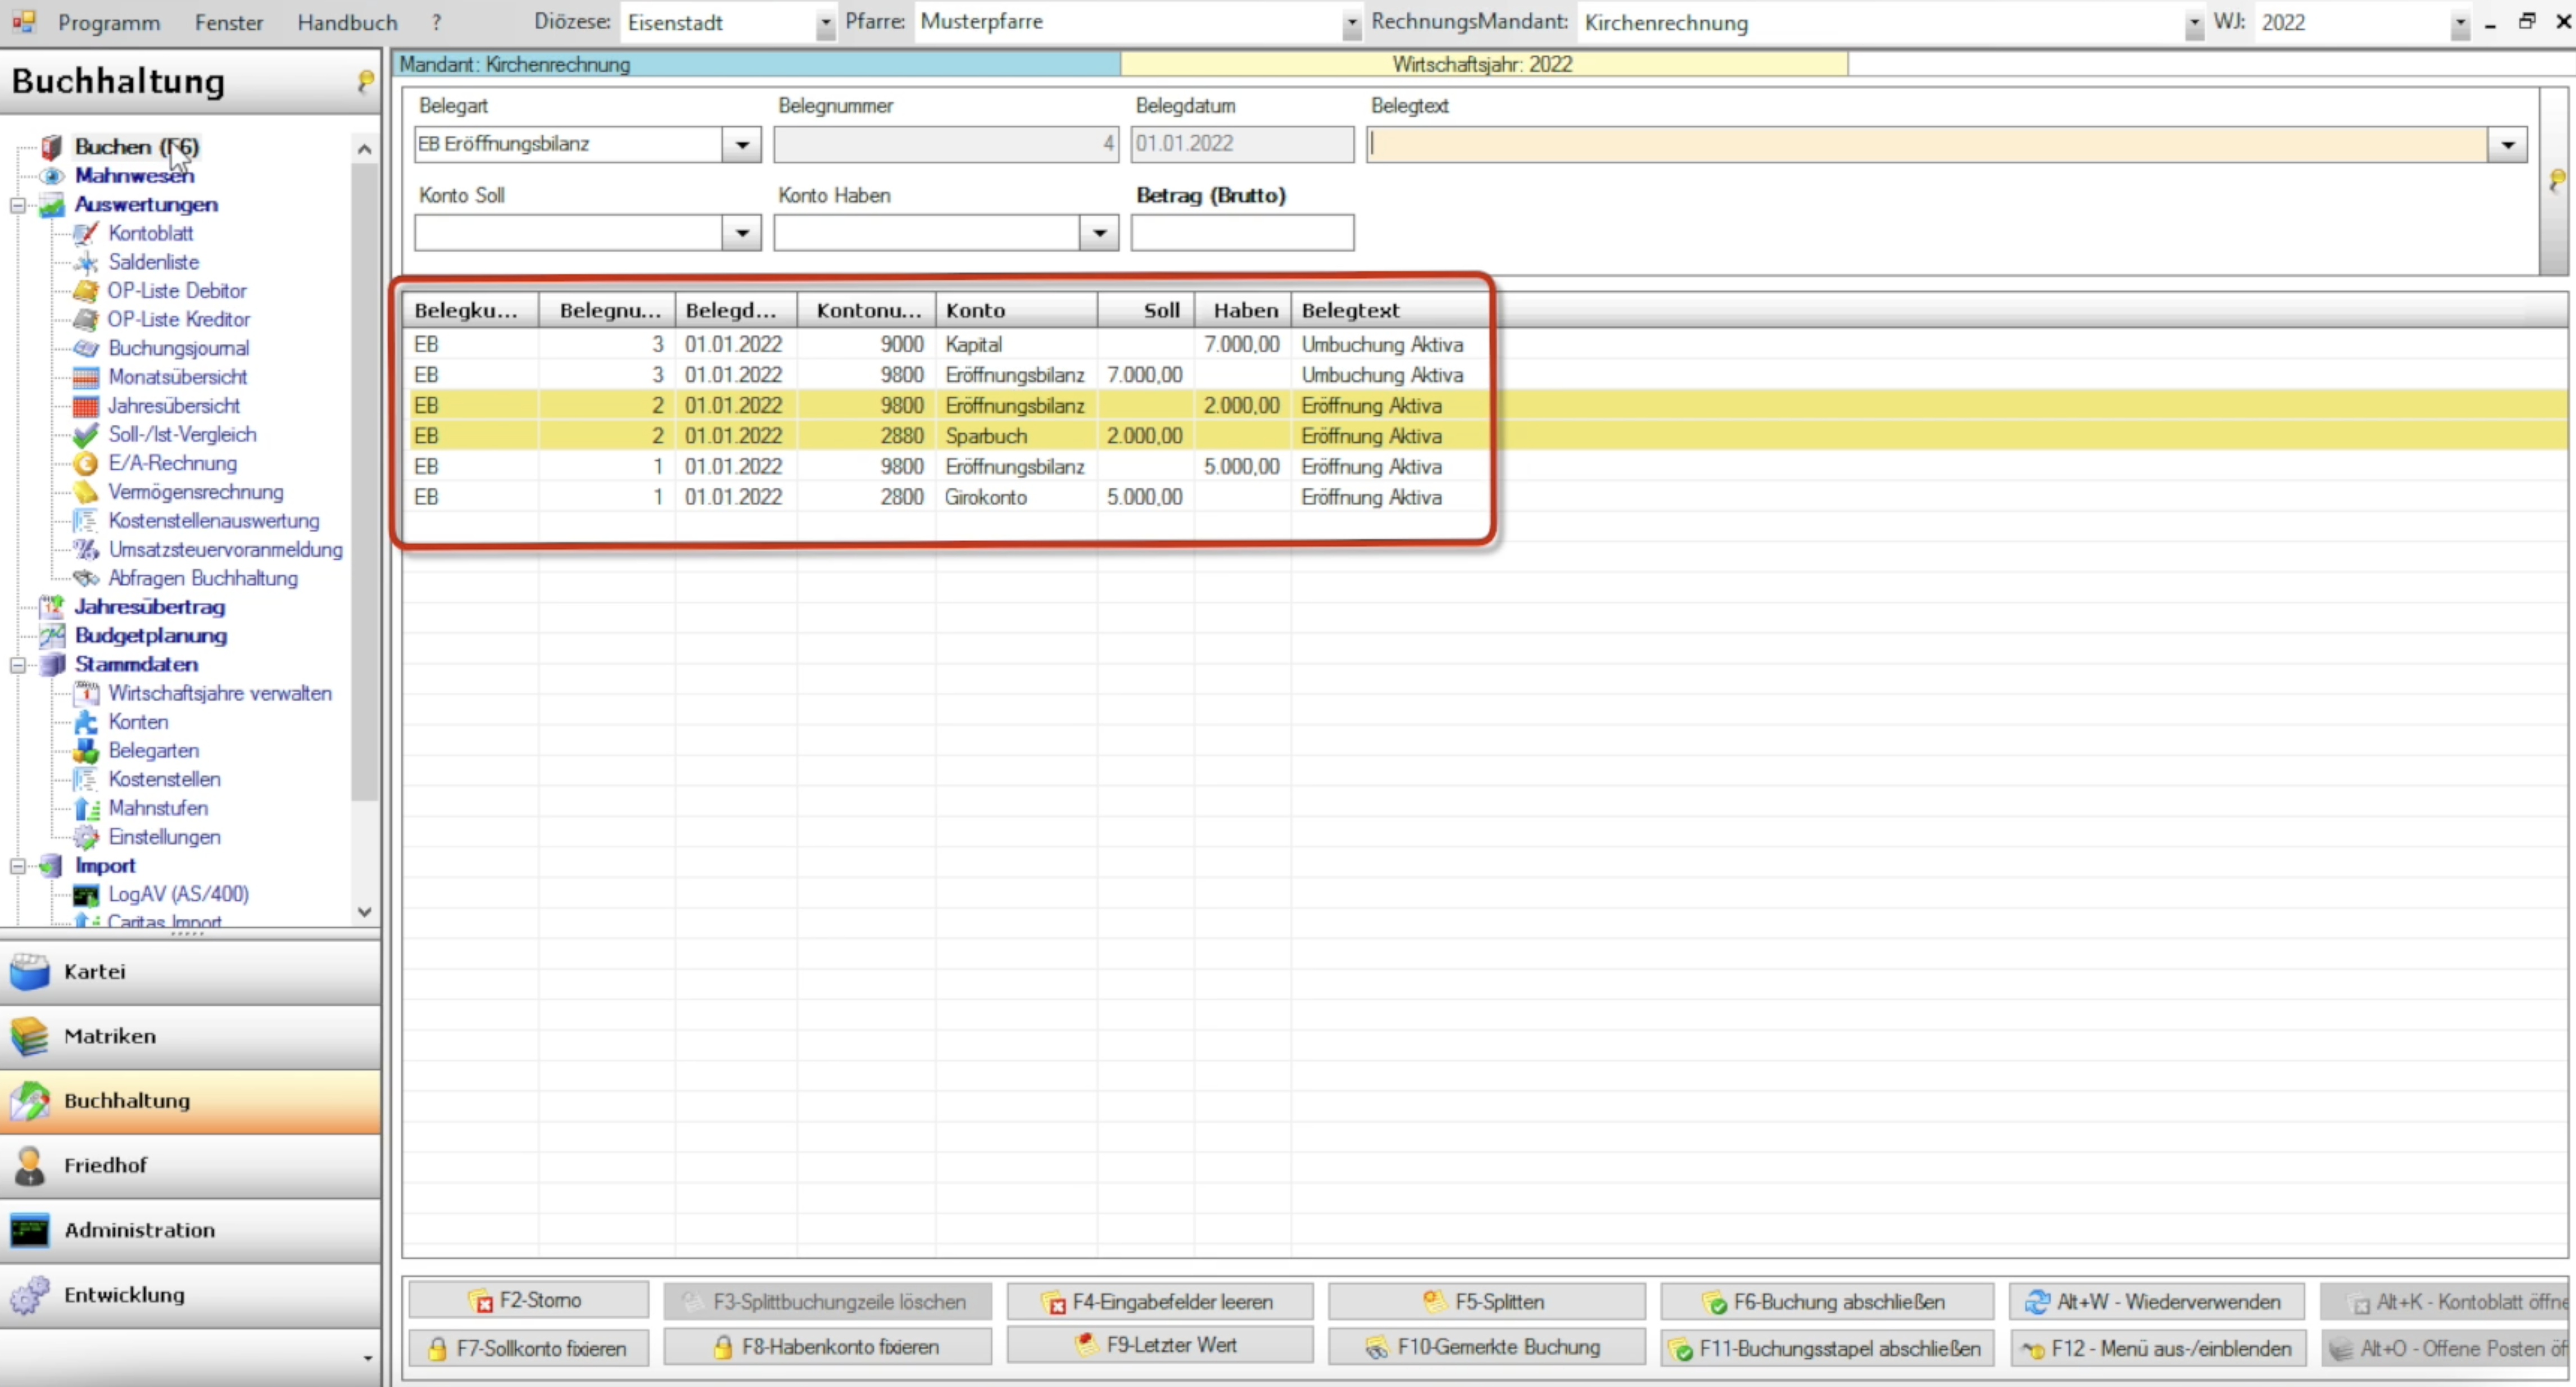This screenshot has width=2576, height=1387.
Task: Open the Konto Haben dropdown
Action: tap(1099, 233)
